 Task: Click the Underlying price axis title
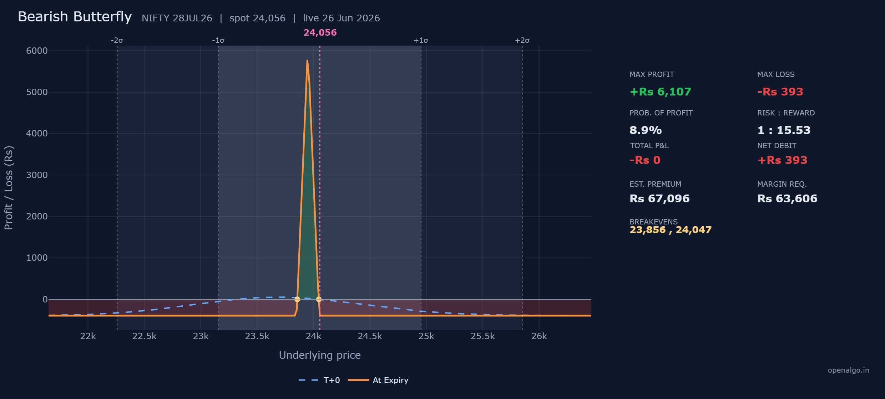[320, 355]
